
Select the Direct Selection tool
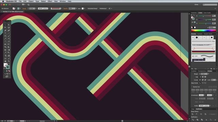point(9,25)
